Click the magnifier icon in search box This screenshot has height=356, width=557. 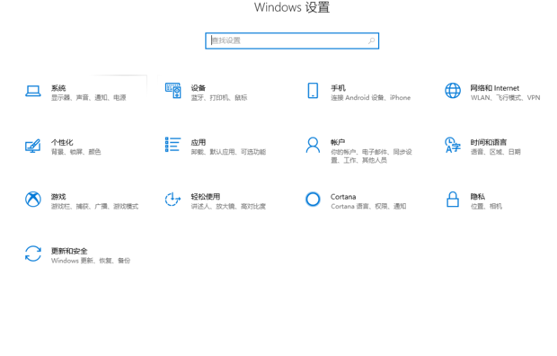pyautogui.click(x=372, y=40)
